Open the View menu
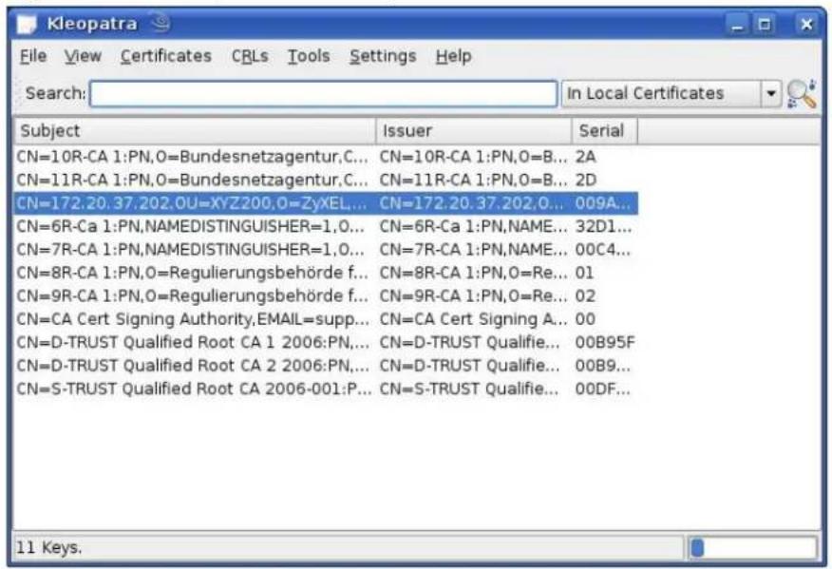This screenshot has height=569, width=832. [83, 56]
